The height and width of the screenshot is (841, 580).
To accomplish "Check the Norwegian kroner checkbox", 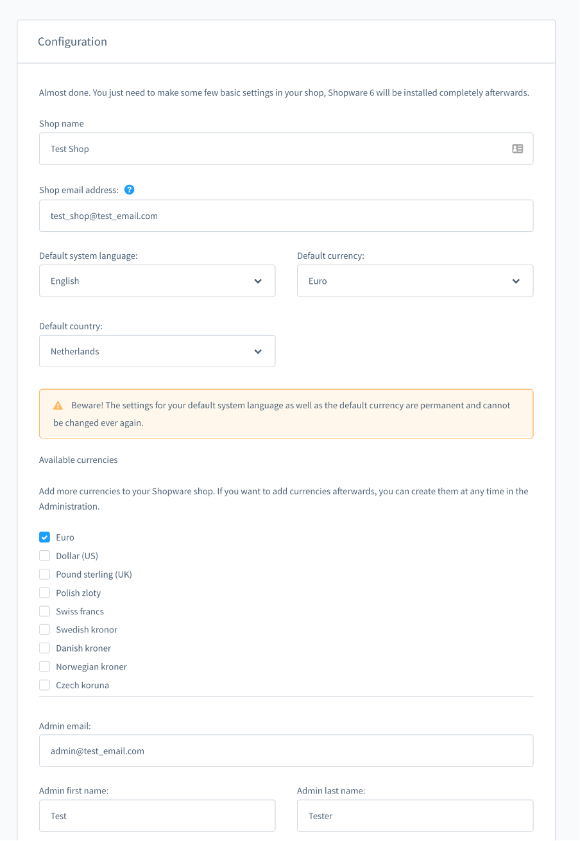I will [x=44, y=666].
